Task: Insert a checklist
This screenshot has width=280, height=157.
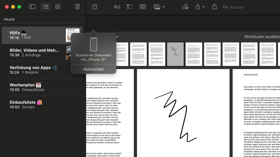Action: (x=130, y=7)
